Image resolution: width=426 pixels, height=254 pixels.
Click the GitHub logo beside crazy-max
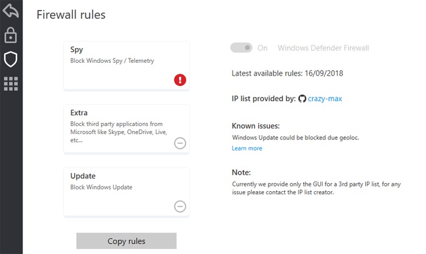302,99
